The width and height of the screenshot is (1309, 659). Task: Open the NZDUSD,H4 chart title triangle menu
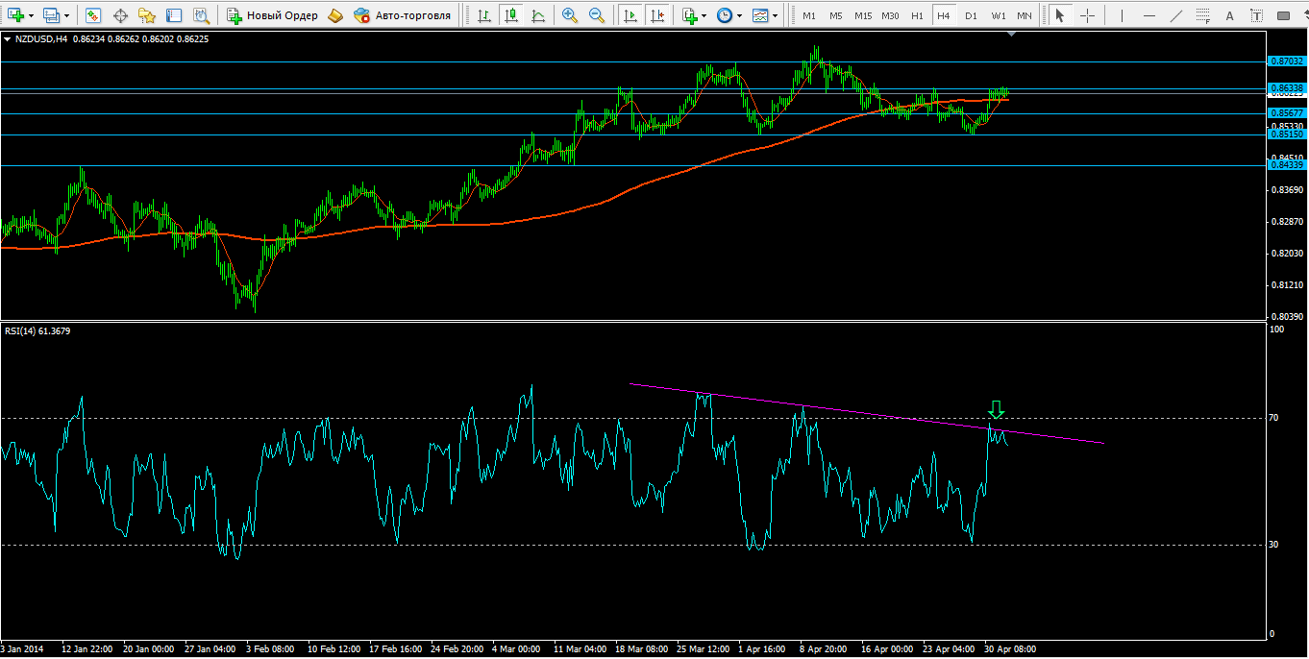tap(8, 38)
